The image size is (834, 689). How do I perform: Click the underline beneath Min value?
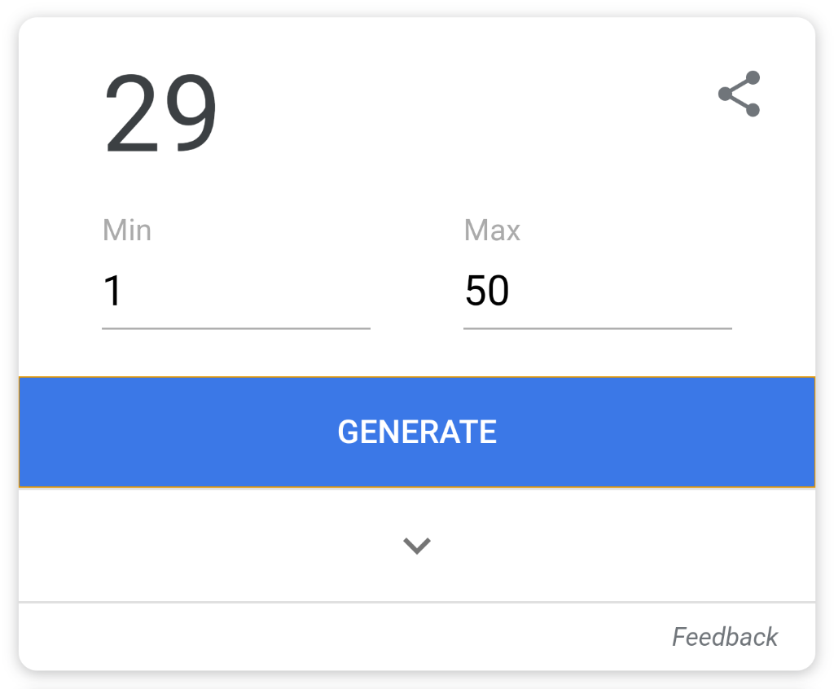tap(235, 328)
